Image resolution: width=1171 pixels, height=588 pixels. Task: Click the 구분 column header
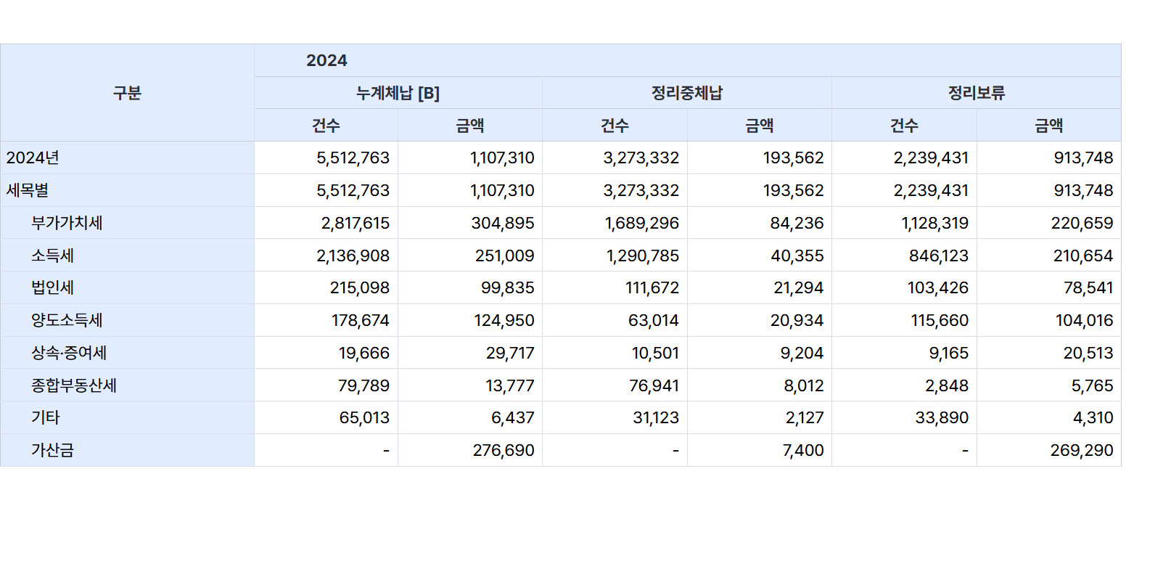click(127, 93)
